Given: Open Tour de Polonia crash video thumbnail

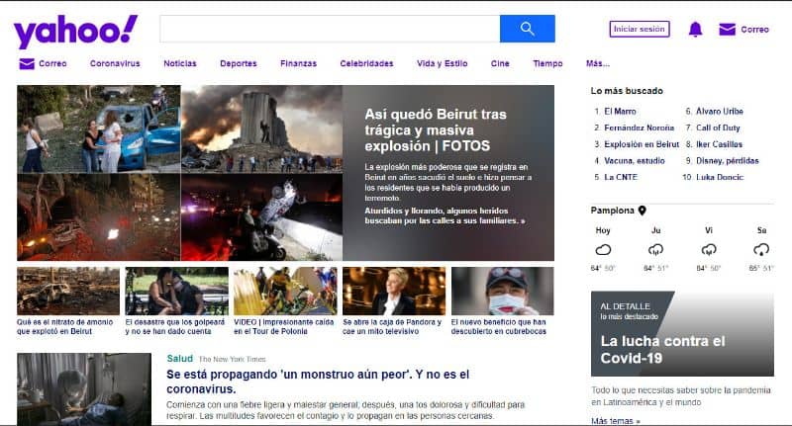Looking at the screenshot, I should (x=285, y=291).
